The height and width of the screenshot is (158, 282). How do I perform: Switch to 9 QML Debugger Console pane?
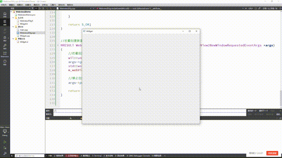pyautogui.click(x=138, y=156)
